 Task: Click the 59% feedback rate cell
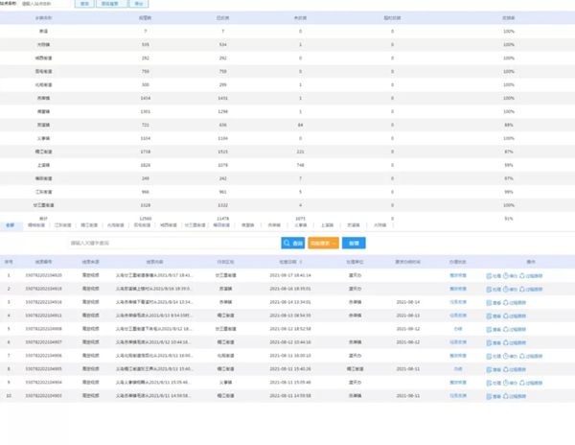pyautogui.click(x=509, y=165)
